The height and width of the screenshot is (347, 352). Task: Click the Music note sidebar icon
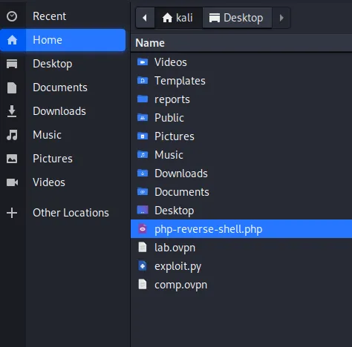pyautogui.click(x=12, y=135)
